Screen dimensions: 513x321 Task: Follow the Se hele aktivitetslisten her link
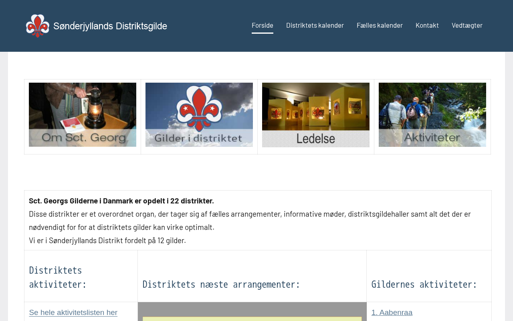tap(73, 313)
